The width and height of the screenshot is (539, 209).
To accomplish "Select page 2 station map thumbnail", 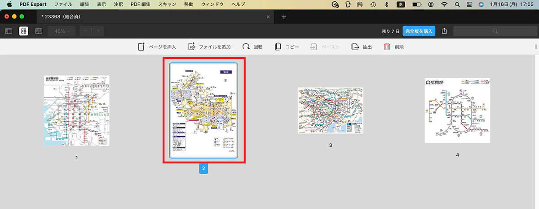I will [203, 111].
